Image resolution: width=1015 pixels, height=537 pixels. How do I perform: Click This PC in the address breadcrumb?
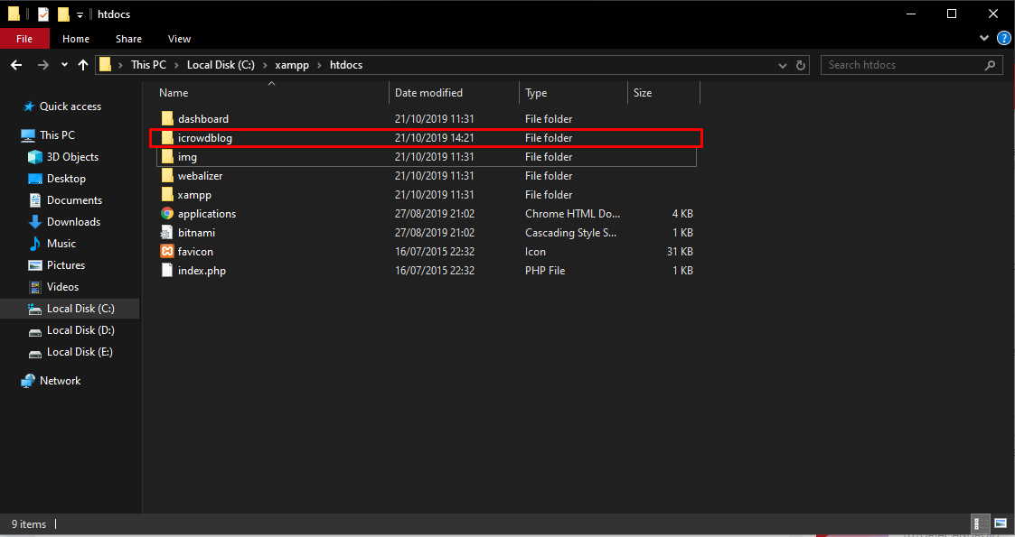pos(149,65)
